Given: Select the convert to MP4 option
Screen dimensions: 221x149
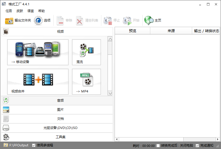Looking at the screenshot, I should pos(86,82).
